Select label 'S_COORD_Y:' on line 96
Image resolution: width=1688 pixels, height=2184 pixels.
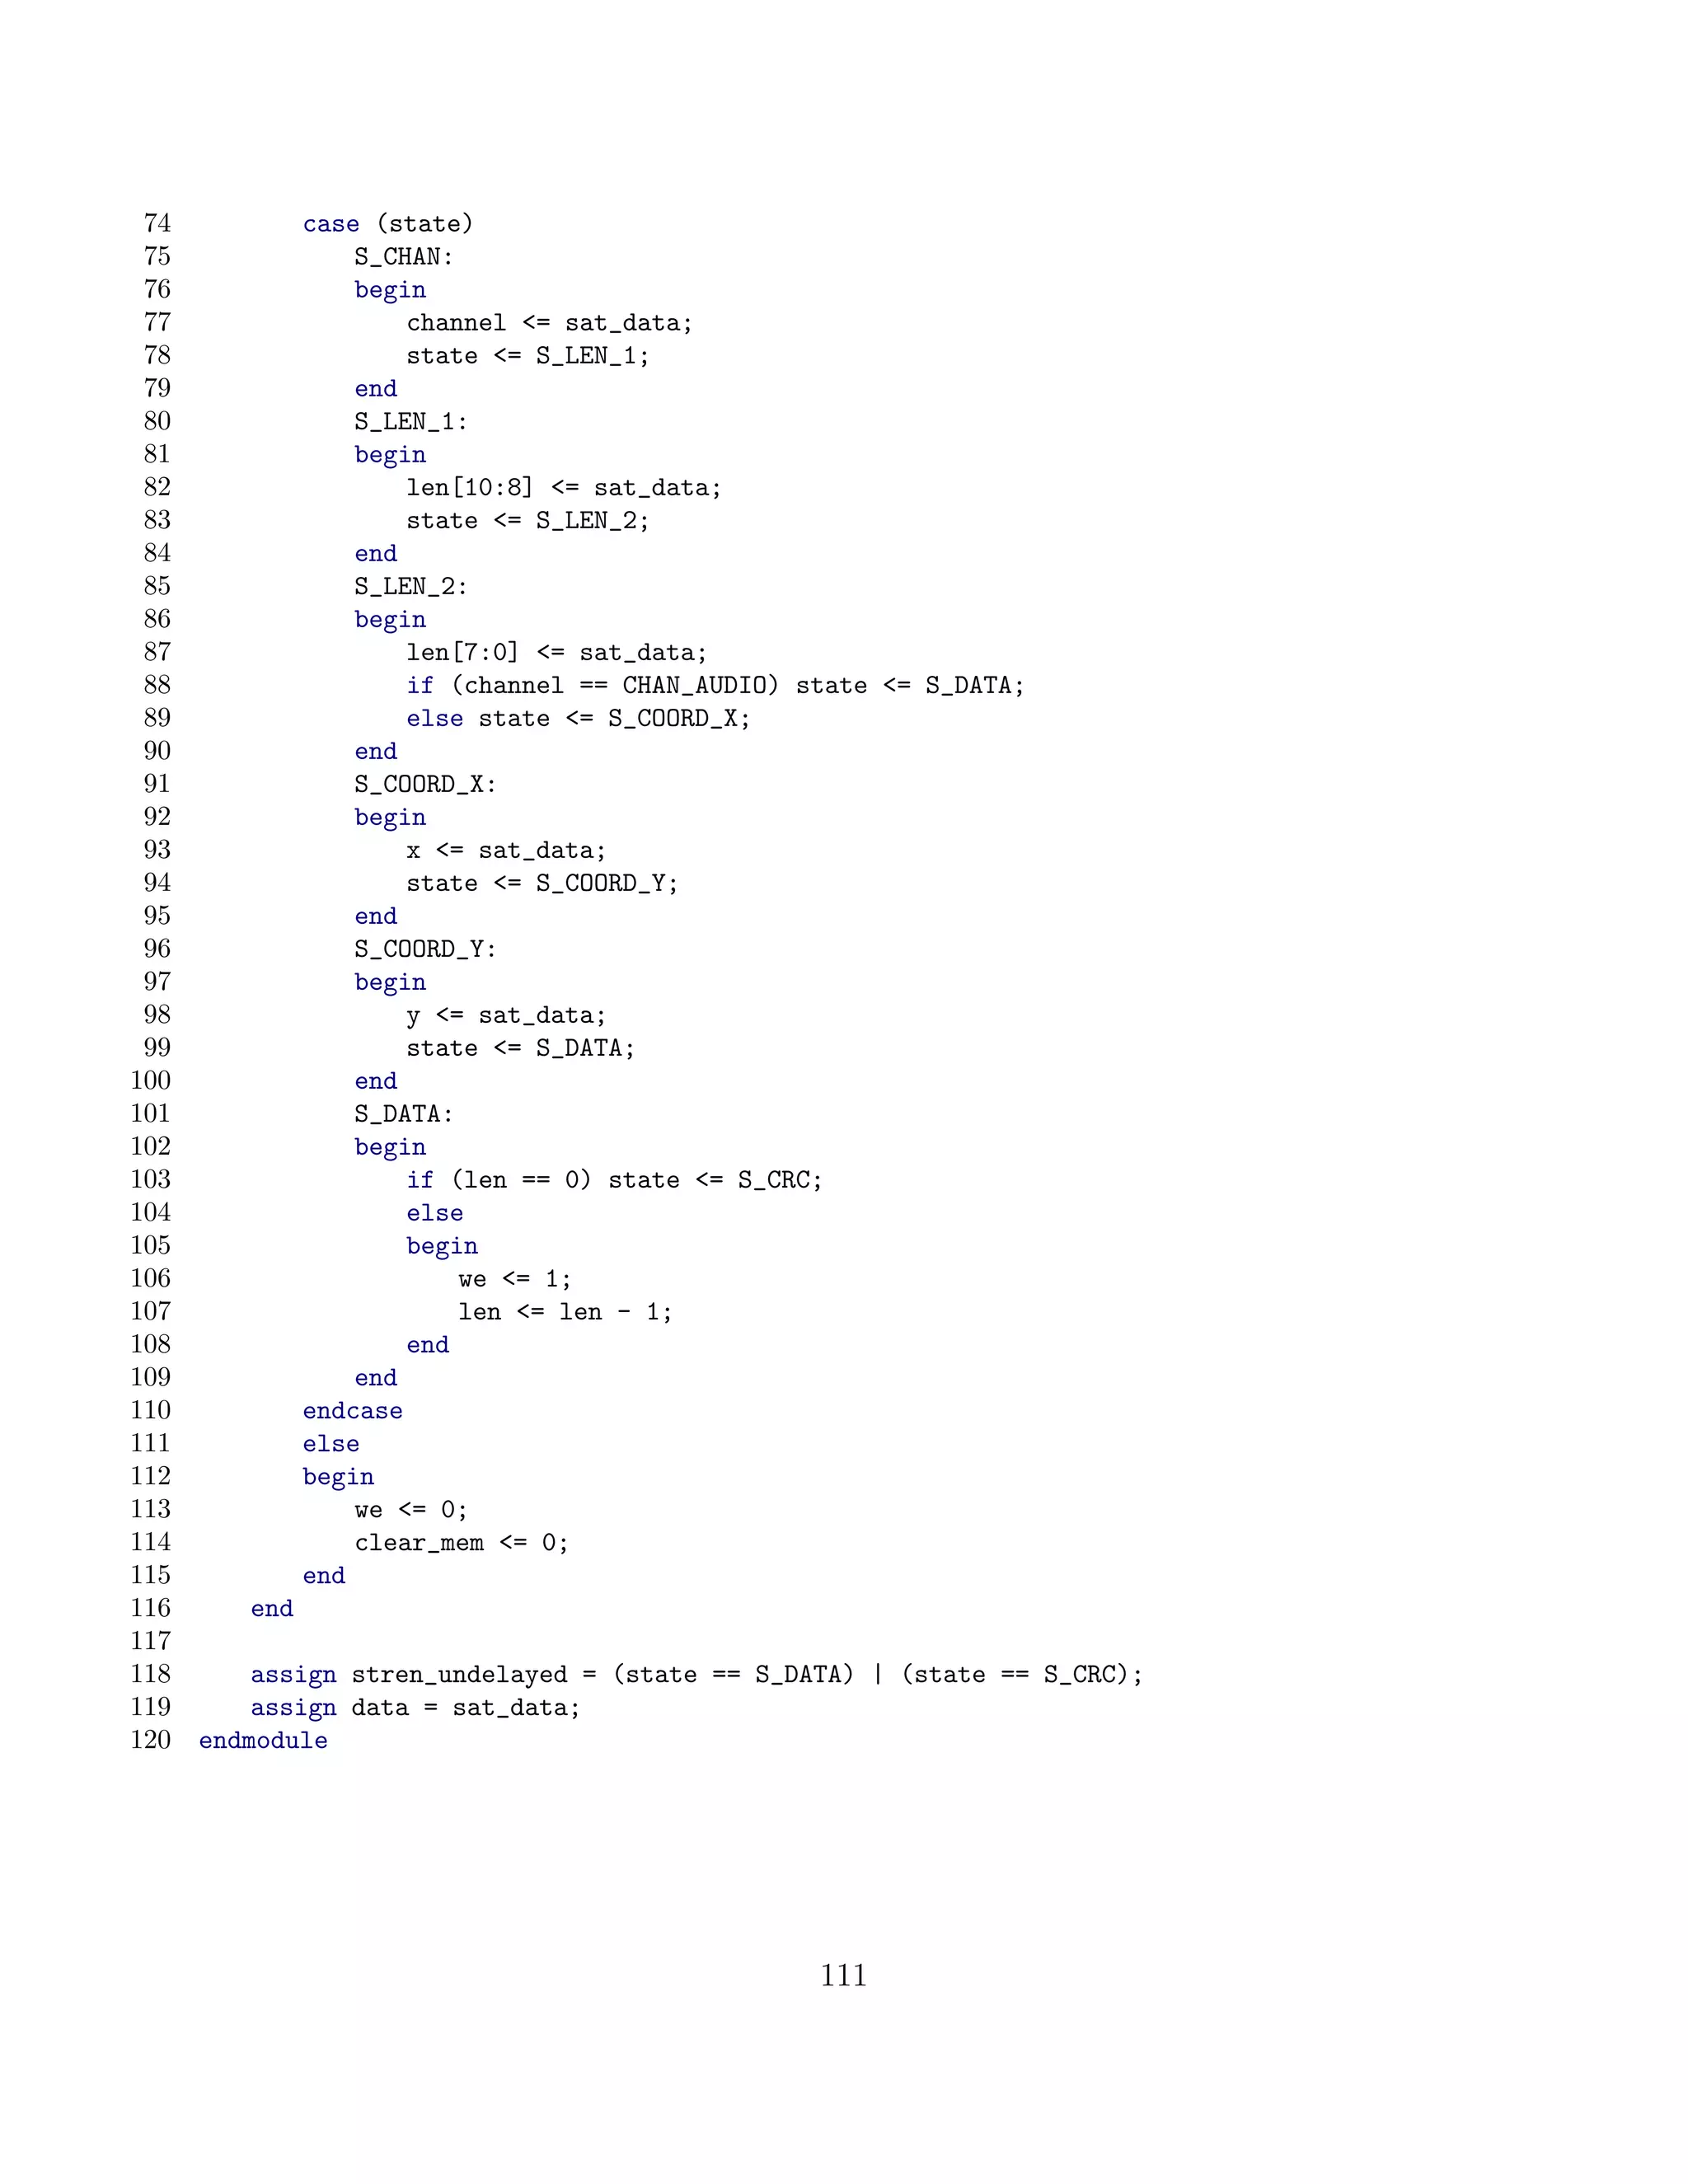[x=425, y=950]
